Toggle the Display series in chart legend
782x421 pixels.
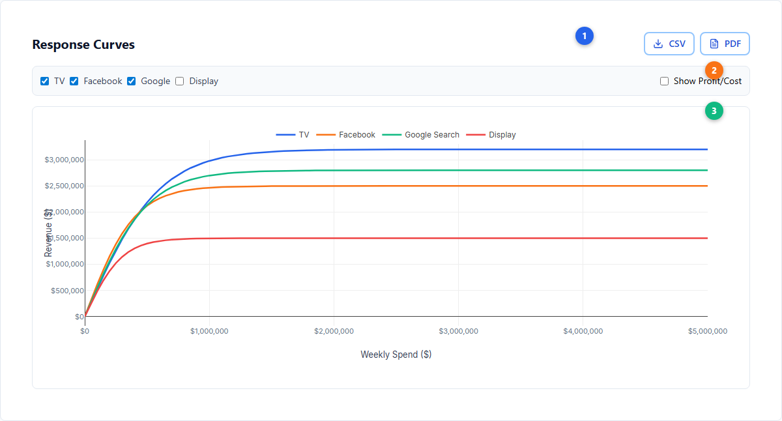point(491,135)
